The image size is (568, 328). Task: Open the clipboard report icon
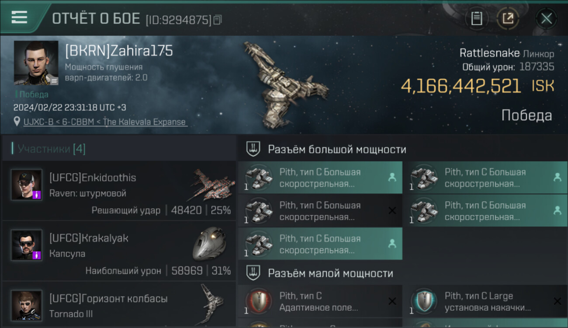476,18
